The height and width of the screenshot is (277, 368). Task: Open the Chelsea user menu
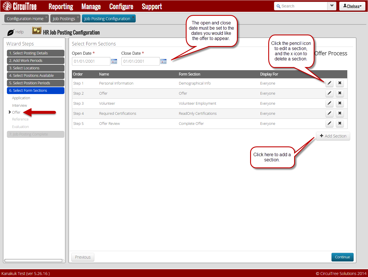click(x=352, y=6)
